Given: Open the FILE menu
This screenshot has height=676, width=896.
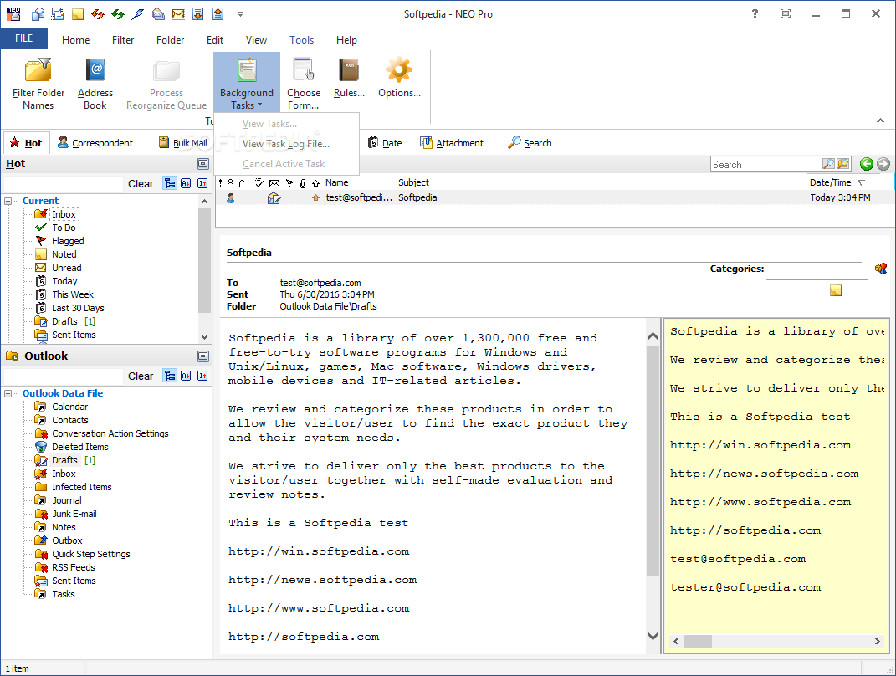Looking at the screenshot, I should (23, 38).
